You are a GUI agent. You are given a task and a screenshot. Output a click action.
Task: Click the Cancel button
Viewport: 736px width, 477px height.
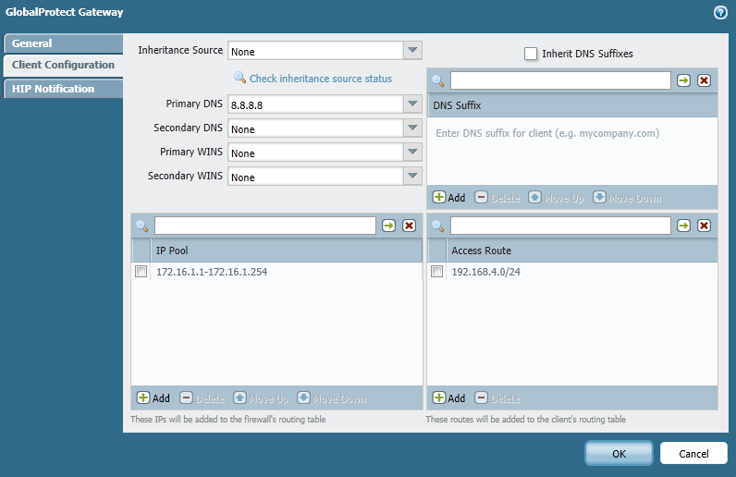(x=693, y=454)
